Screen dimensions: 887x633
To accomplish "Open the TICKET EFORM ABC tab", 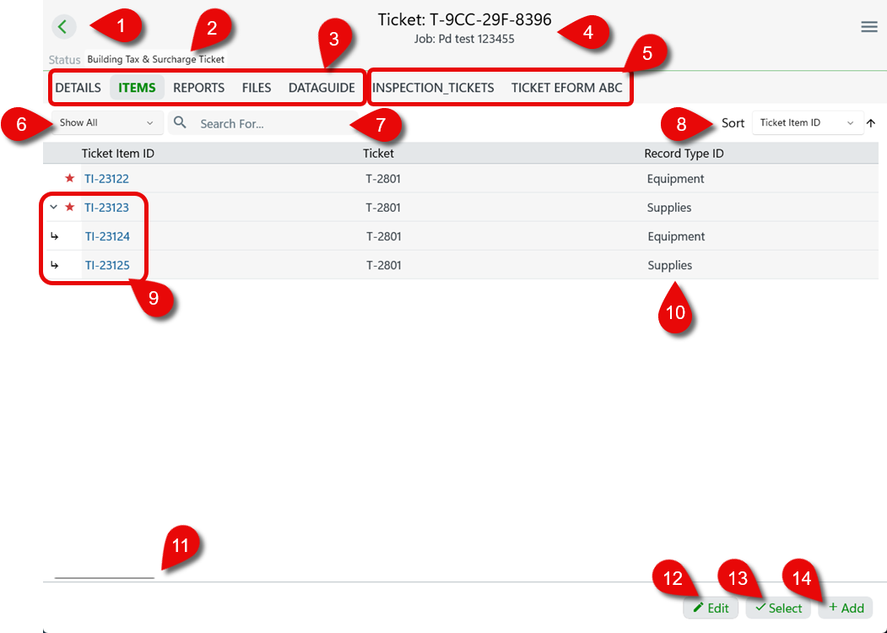I will coord(566,88).
